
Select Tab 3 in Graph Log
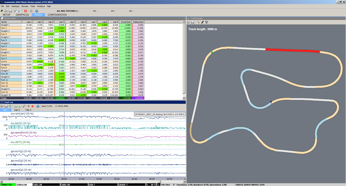(x=29, y=110)
